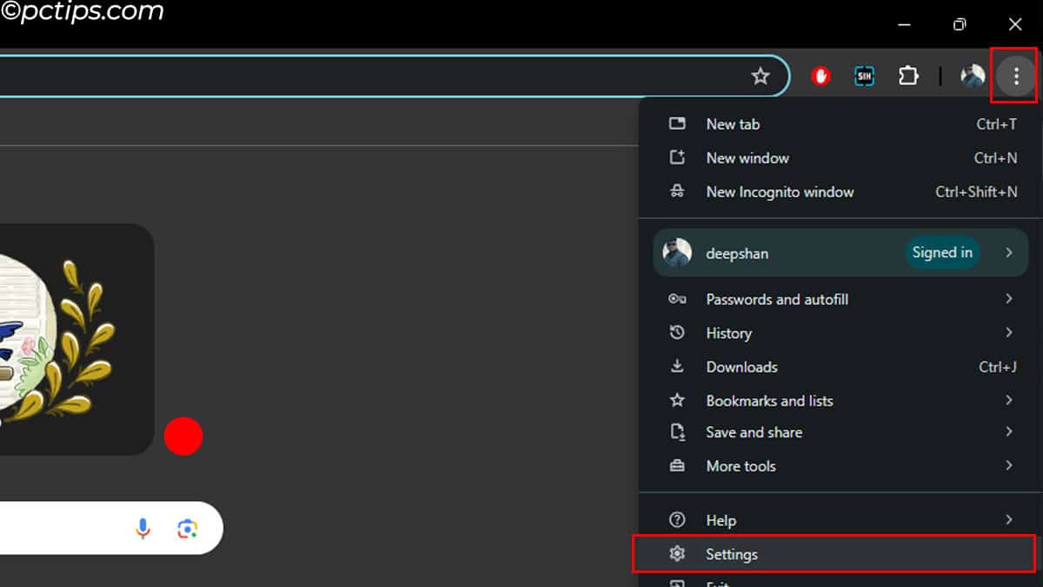Click the Signed in badge
The image size is (1043, 587).
(942, 253)
